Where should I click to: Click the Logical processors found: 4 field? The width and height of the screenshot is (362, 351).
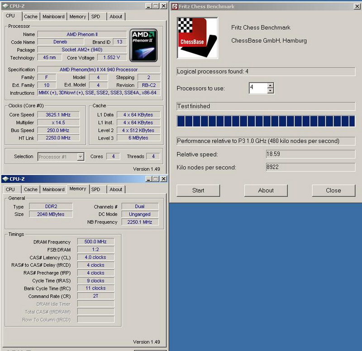click(x=266, y=72)
